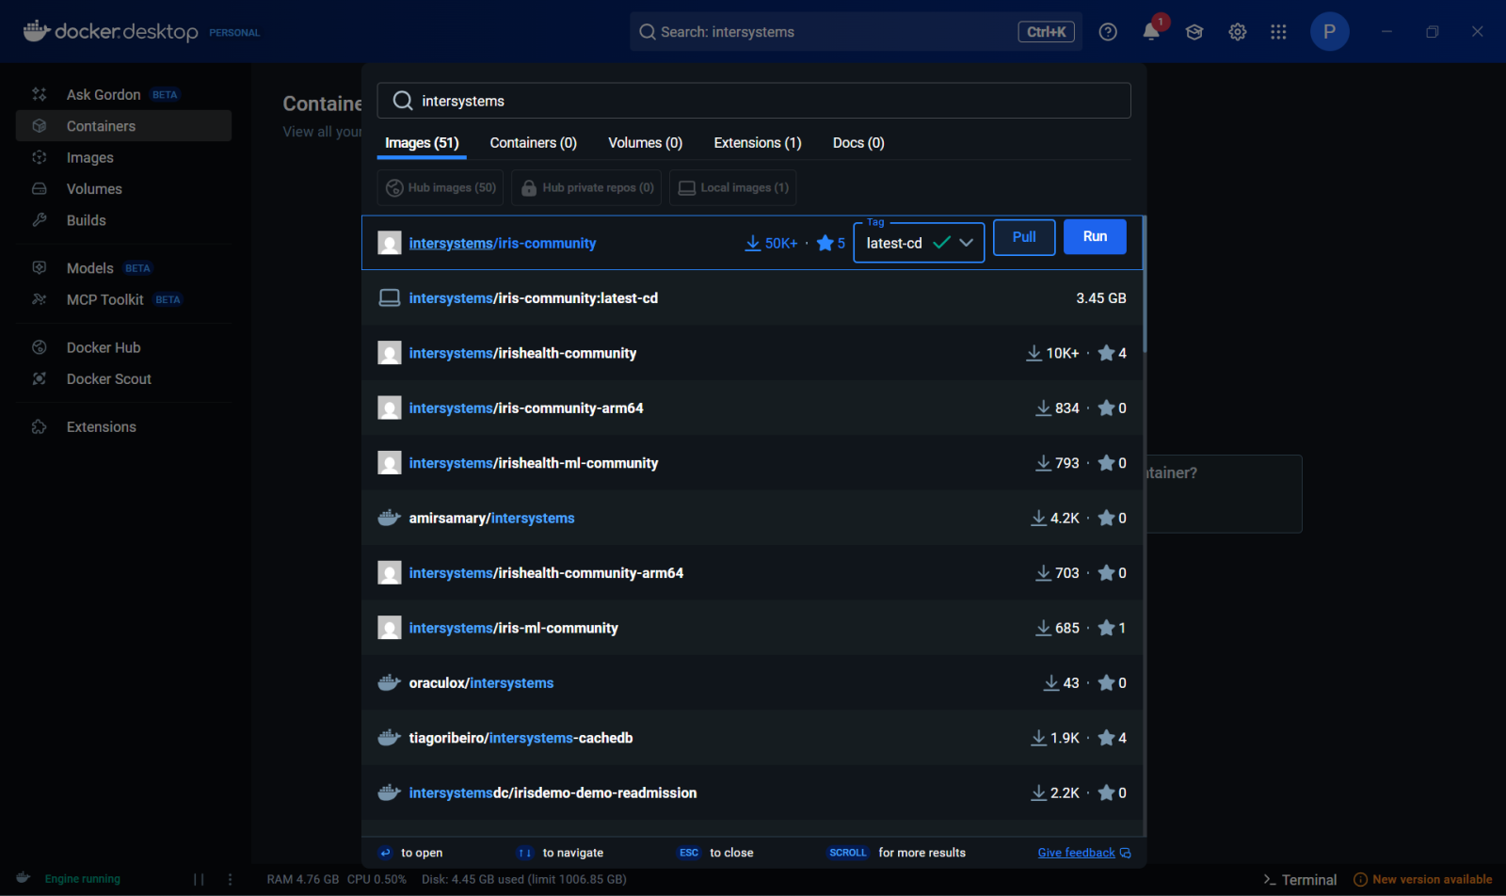The height and width of the screenshot is (896, 1506).
Task: Toggle the Hub images (50) filter
Action: (x=441, y=188)
